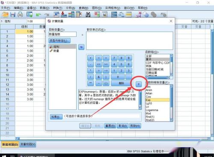The width and height of the screenshot is (214, 157).
Task: Click the 重置(R) button
Action: pos(110,126)
